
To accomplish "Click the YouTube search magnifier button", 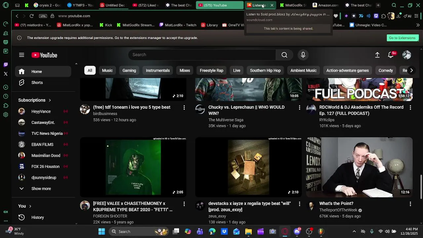I will pos(285,55).
